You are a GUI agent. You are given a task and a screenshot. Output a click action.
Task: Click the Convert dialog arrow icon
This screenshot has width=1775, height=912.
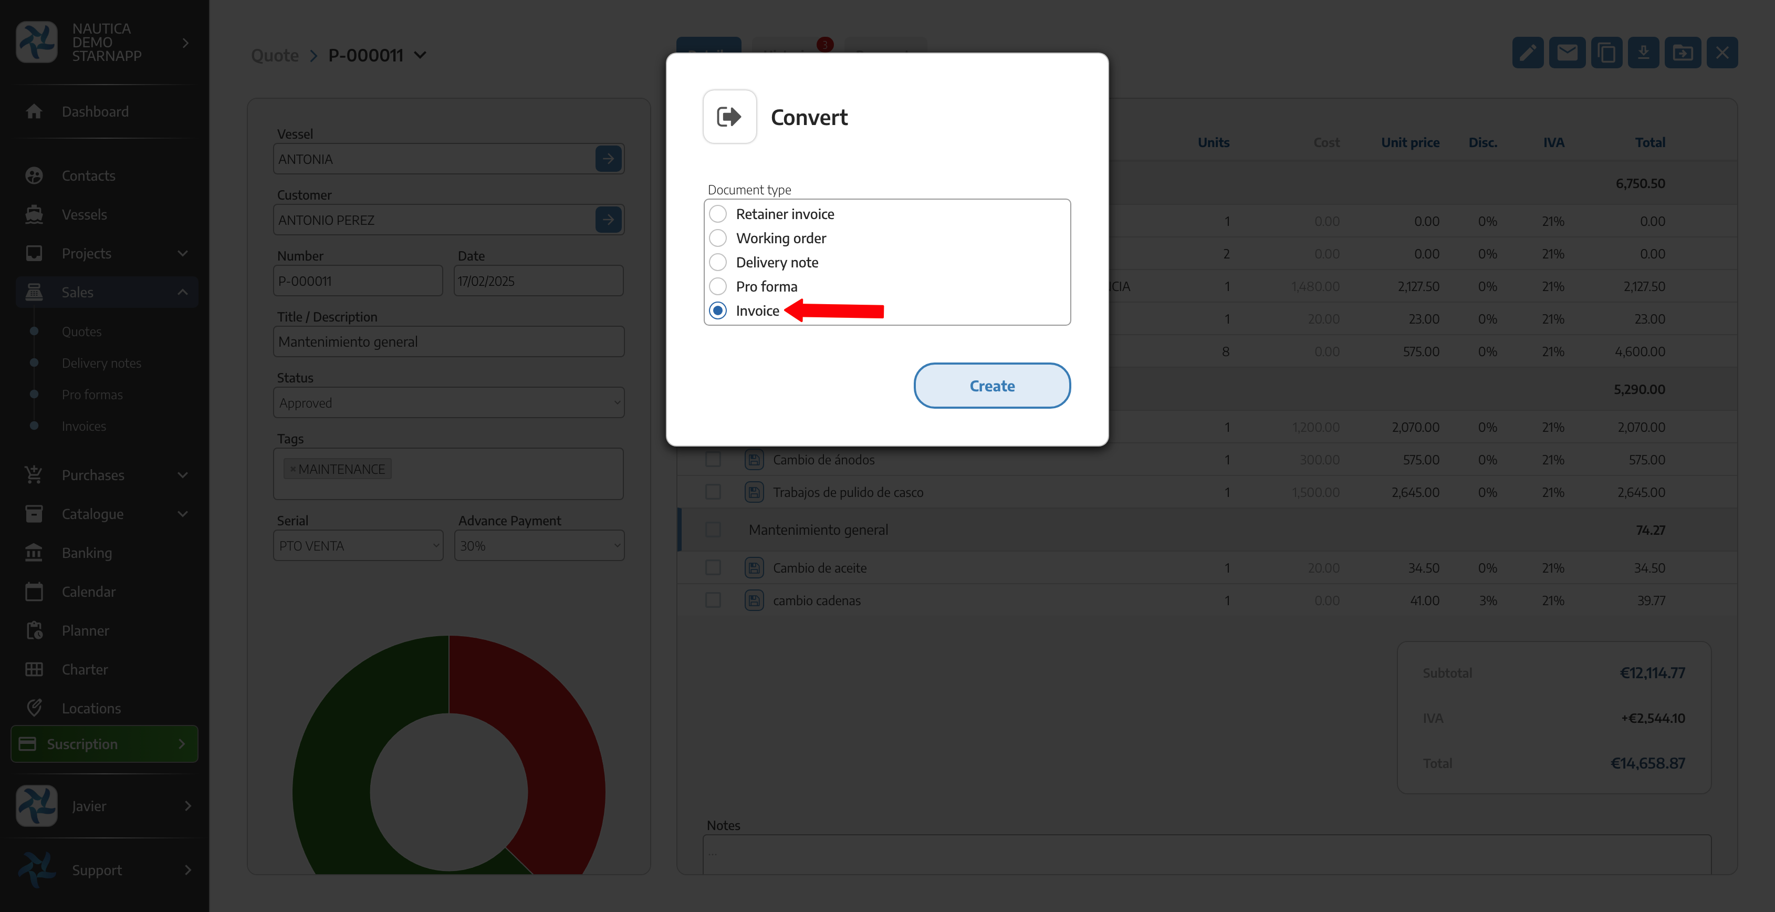click(729, 117)
